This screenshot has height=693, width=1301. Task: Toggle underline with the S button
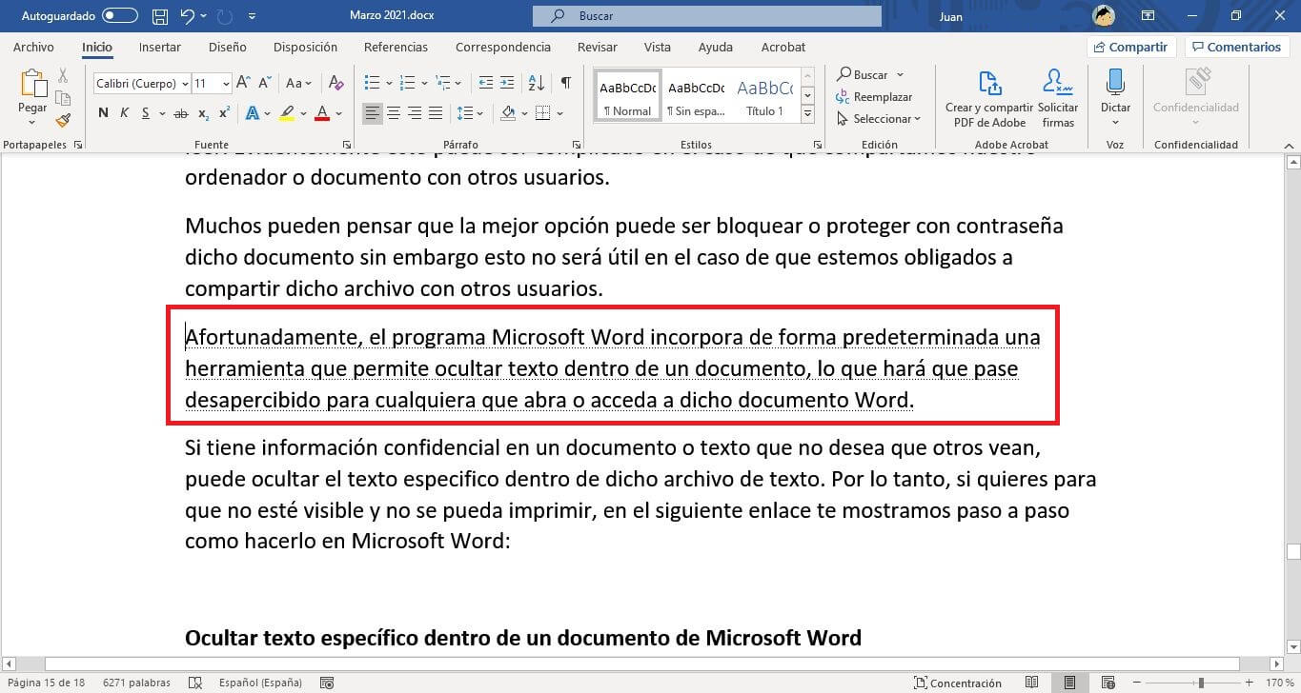(x=146, y=113)
